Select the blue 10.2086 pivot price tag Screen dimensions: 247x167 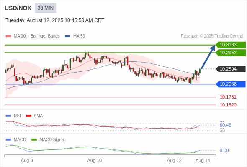231,84
